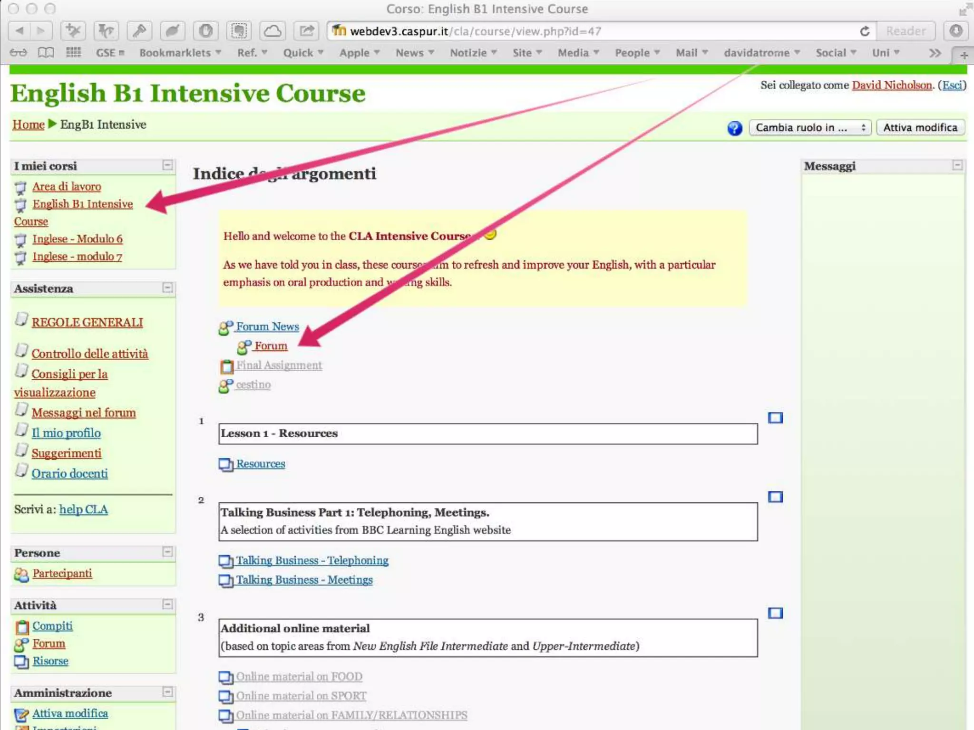Open the Cambia ruolo in dropdown
Viewport: 974px width, 730px height.
pyautogui.click(x=809, y=127)
